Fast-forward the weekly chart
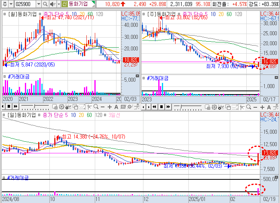 point(168,107)
